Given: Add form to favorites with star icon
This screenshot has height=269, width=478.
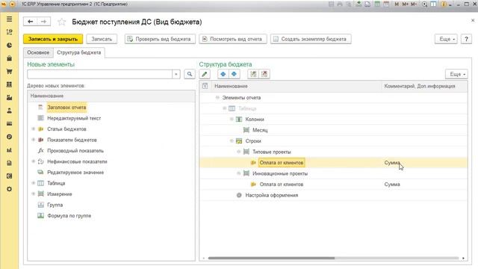Looking at the screenshot, I should click(61, 22).
